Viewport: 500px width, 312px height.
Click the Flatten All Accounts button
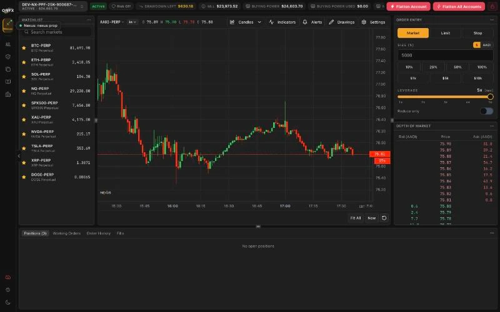click(459, 6)
